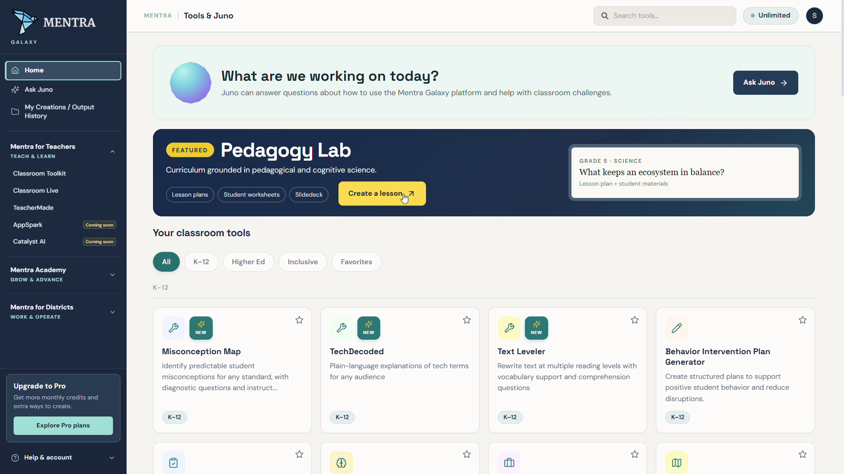844x474 pixels.
Task: Click the Unlimited credits badge
Action: pyautogui.click(x=771, y=16)
